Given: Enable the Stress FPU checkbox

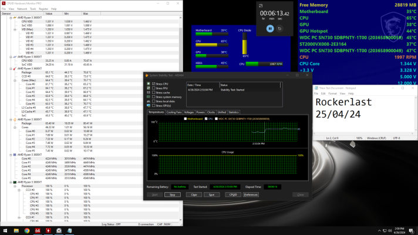Looking at the screenshot, I should [x=154, y=88].
